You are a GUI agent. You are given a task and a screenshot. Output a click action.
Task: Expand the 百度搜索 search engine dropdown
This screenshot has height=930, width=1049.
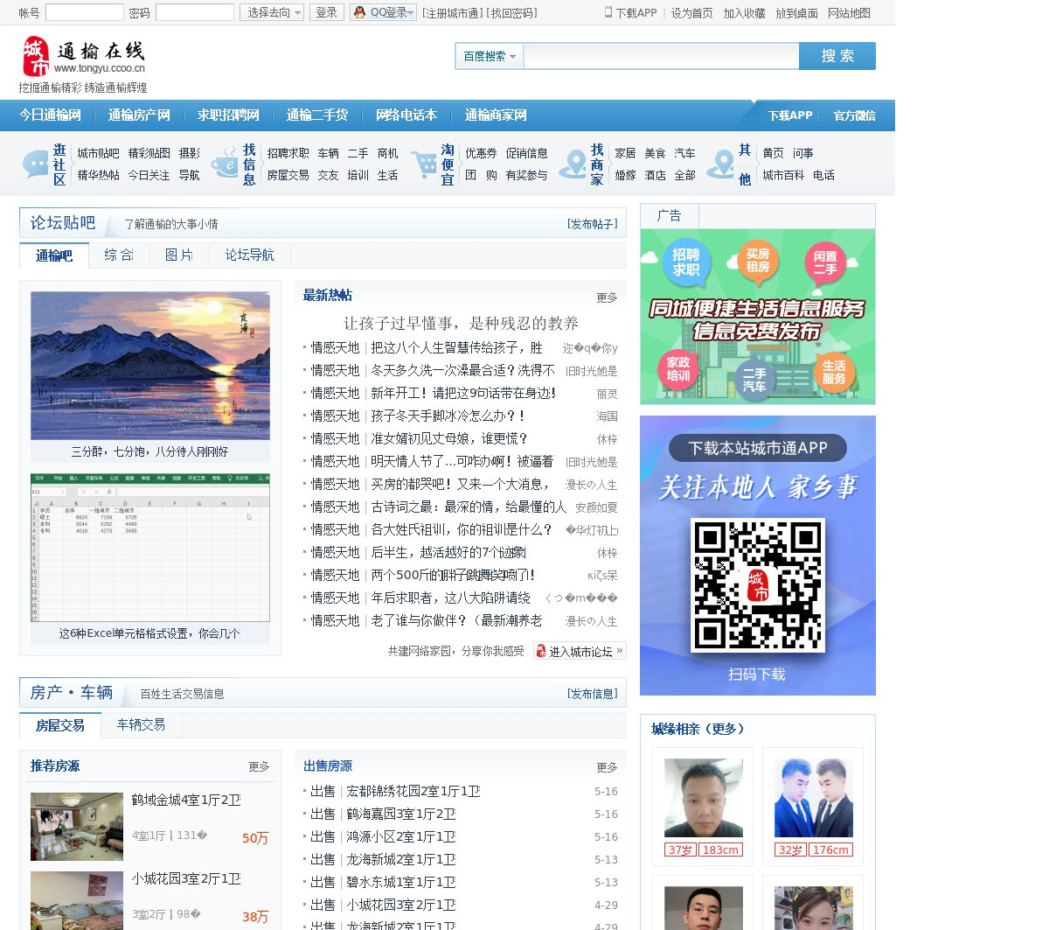tap(489, 56)
